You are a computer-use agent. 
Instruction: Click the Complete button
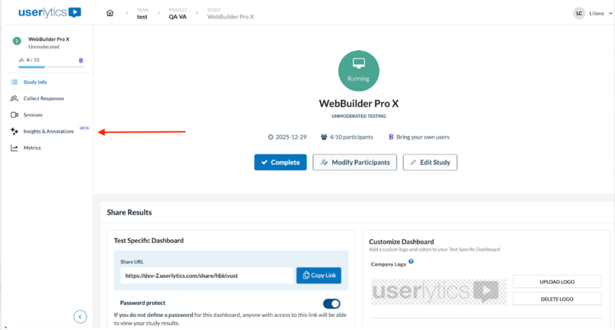click(x=280, y=162)
